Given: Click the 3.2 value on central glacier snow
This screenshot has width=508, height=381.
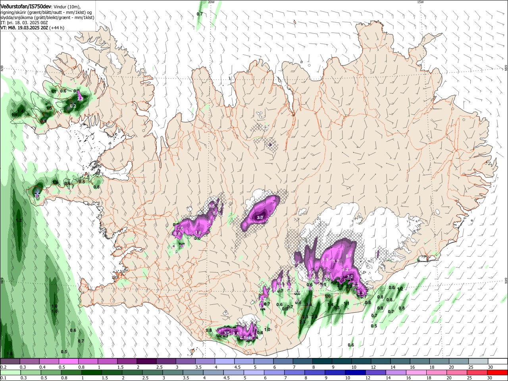Looking at the screenshot, I should [260, 218].
